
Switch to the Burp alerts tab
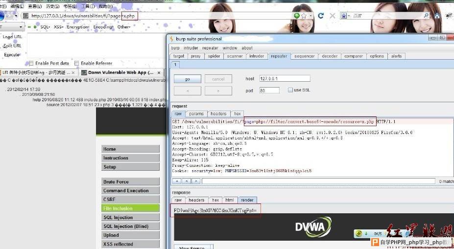click(396, 56)
